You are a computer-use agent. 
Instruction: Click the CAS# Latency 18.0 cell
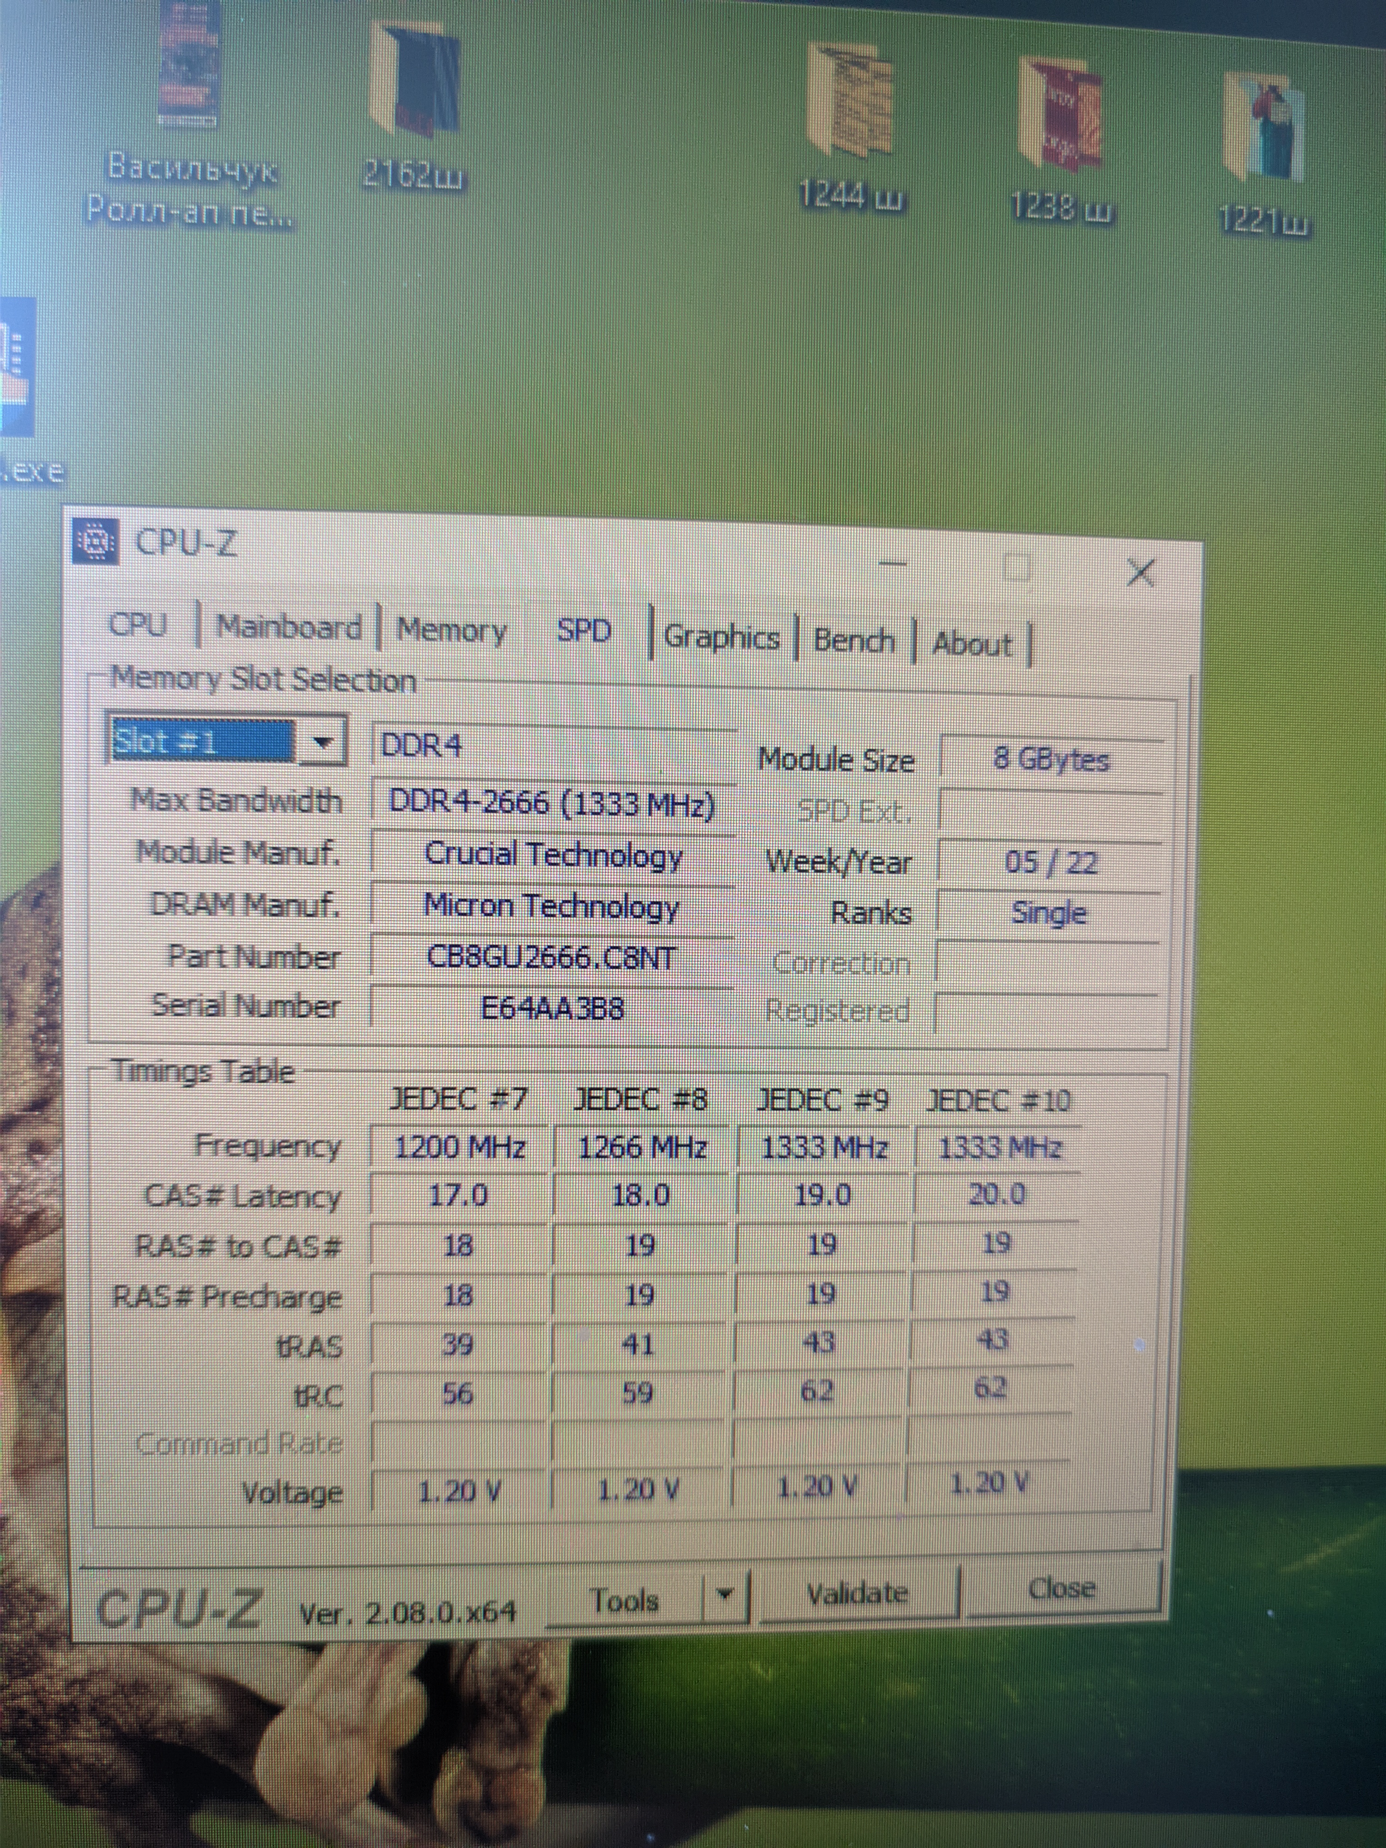coord(641,1196)
